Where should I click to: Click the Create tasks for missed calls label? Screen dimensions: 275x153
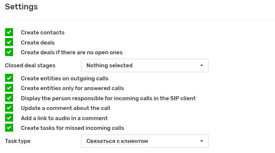click(72, 128)
